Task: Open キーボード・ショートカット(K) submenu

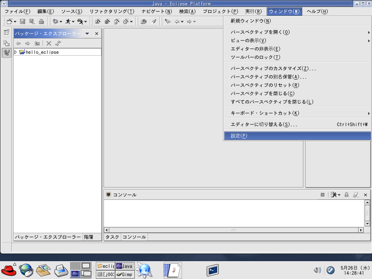Action: (x=297, y=113)
